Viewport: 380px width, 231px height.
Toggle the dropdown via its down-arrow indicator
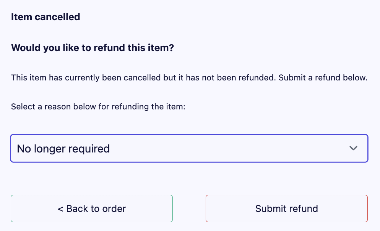pos(353,148)
